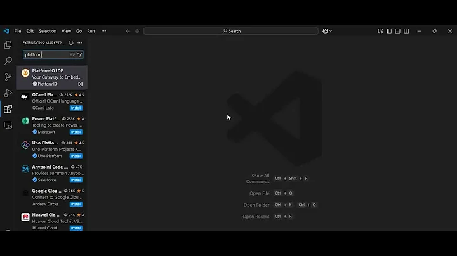The width and height of the screenshot is (457, 256).
Task: Toggle the bottom panel
Action: click(397, 31)
